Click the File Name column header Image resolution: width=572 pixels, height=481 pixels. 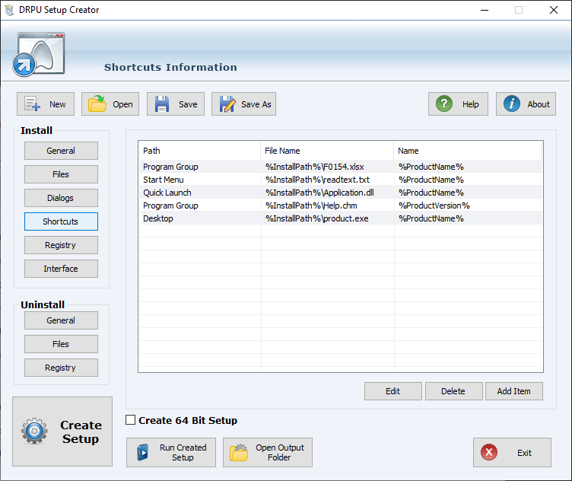327,151
